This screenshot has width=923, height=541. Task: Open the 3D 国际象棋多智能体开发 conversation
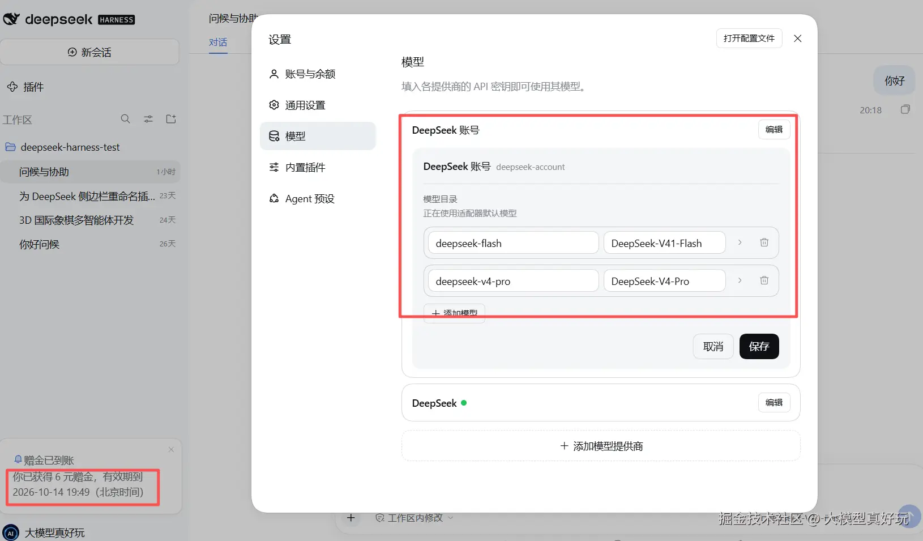(91, 220)
